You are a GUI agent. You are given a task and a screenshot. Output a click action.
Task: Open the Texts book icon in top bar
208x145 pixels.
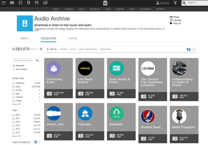pos(12,3)
